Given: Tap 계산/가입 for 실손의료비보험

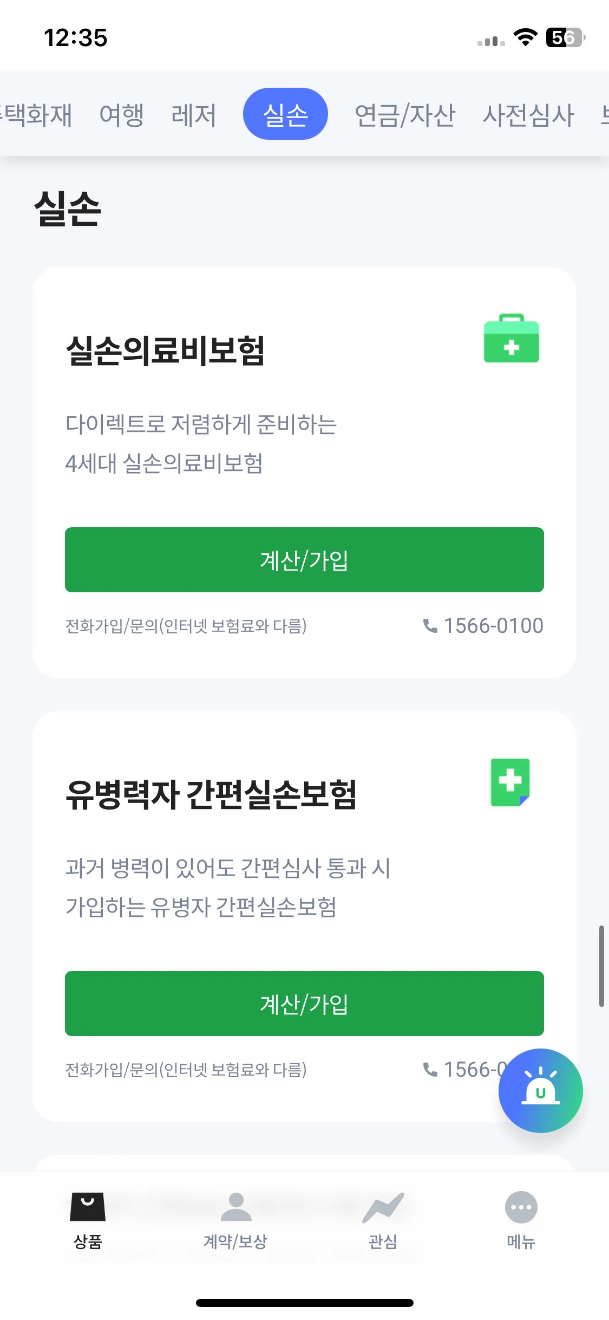Looking at the screenshot, I should [x=304, y=560].
